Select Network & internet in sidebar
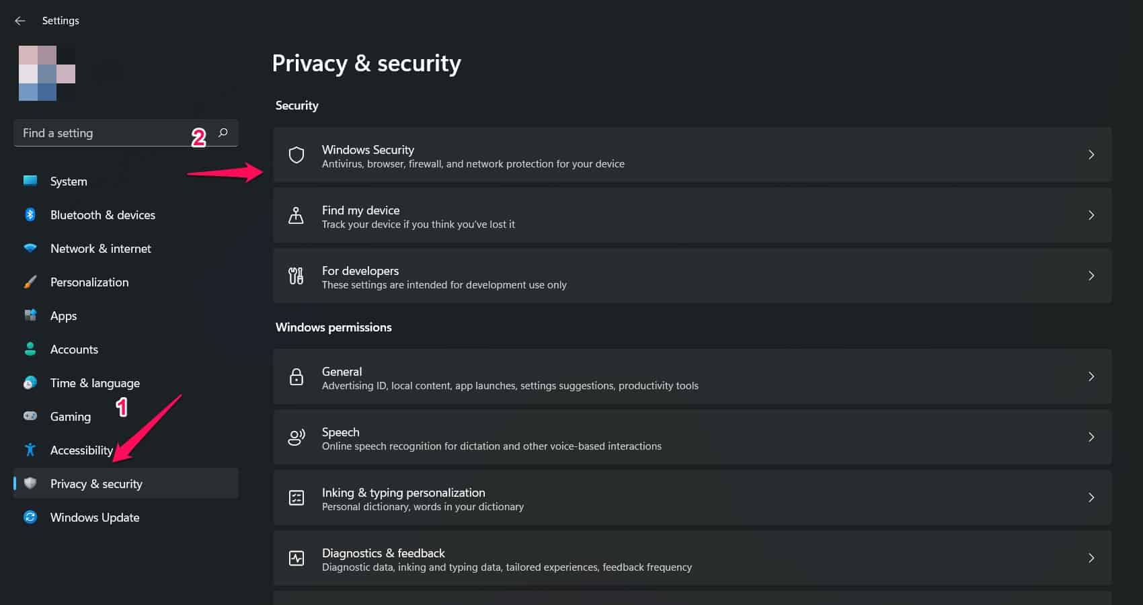This screenshot has height=605, width=1143. click(x=100, y=249)
